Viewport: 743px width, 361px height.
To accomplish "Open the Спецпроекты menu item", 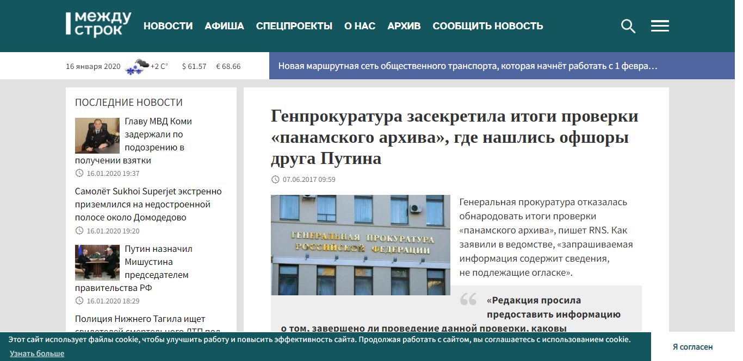I will [294, 26].
